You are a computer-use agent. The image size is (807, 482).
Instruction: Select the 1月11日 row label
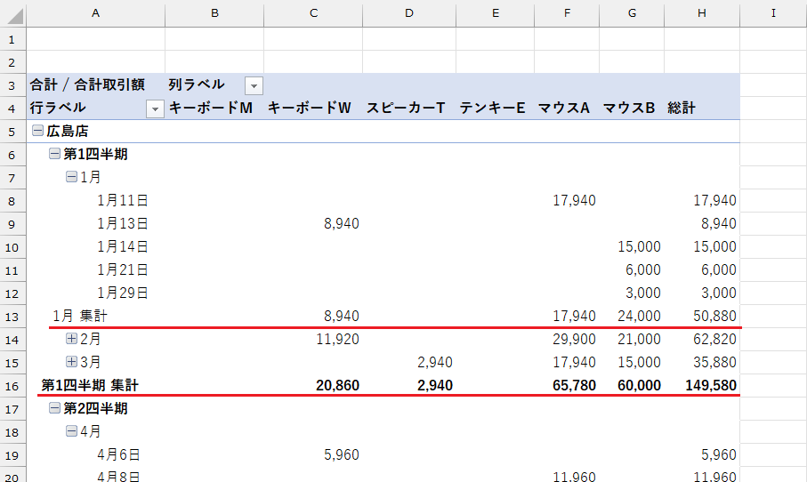tap(123, 200)
